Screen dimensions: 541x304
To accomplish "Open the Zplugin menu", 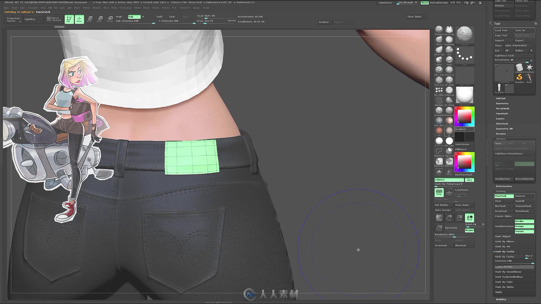I will (x=196, y=8).
